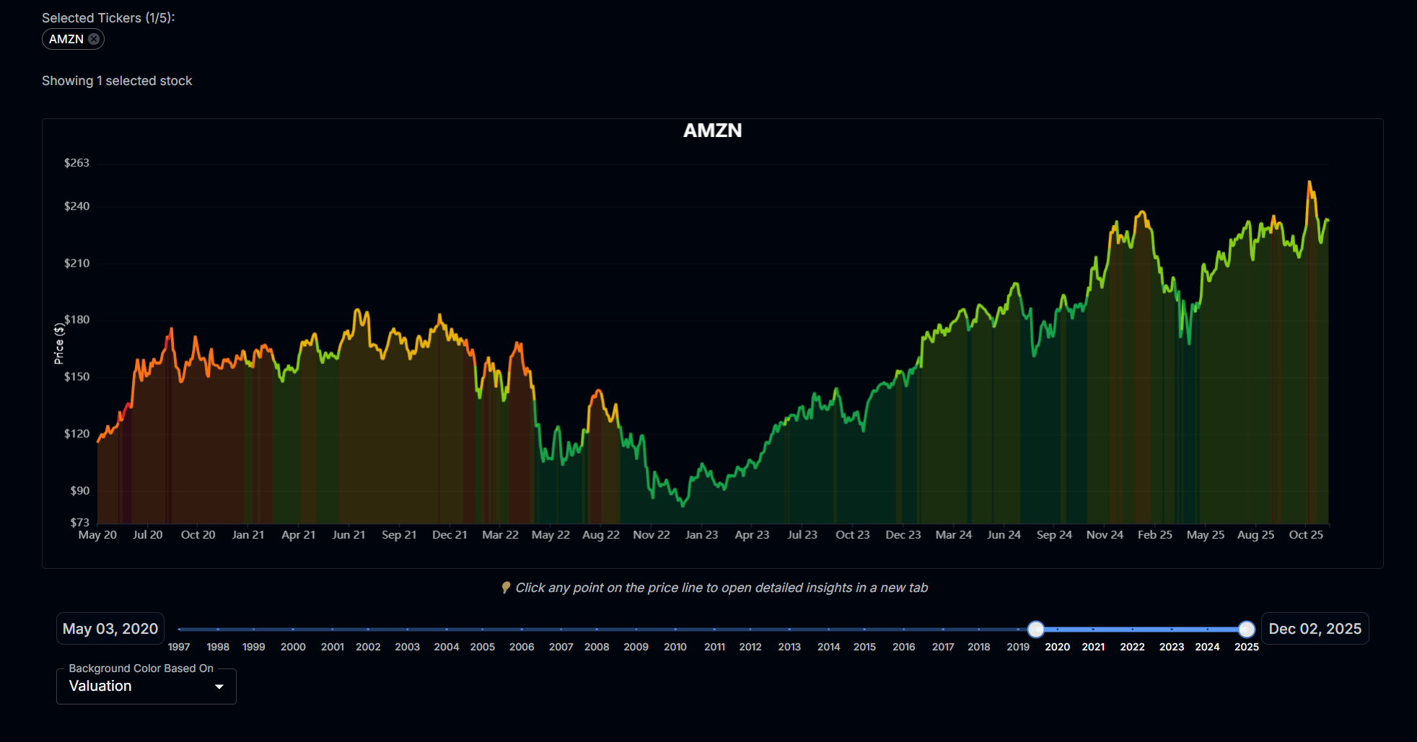Click the highest price peak on the AMZN line
The image size is (1417, 742).
pyautogui.click(x=1309, y=182)
